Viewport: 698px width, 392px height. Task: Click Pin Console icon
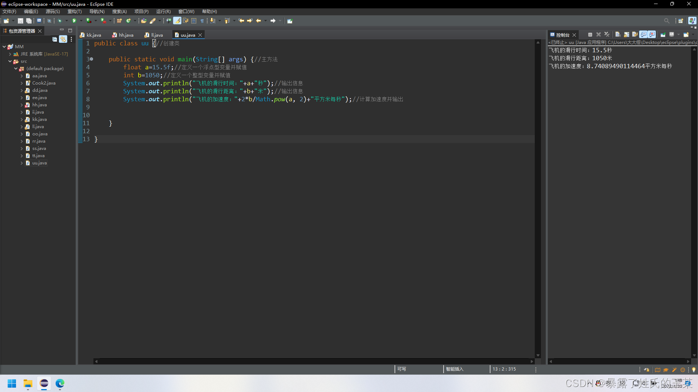click(x=663, y=34)
